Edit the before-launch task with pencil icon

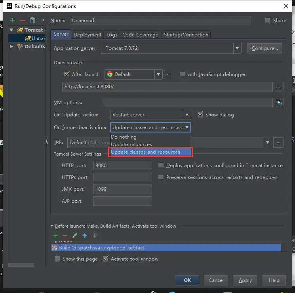point(75,236)
